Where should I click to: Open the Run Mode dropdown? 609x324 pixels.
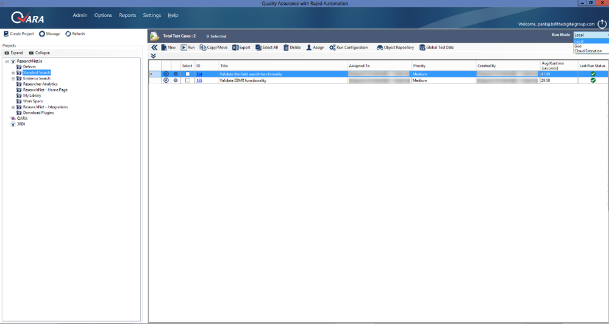tap(591, 35)
